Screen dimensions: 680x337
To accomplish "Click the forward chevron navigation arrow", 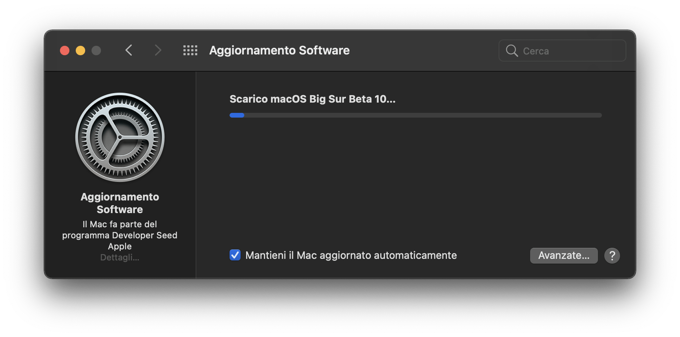I will pos(158,51).
